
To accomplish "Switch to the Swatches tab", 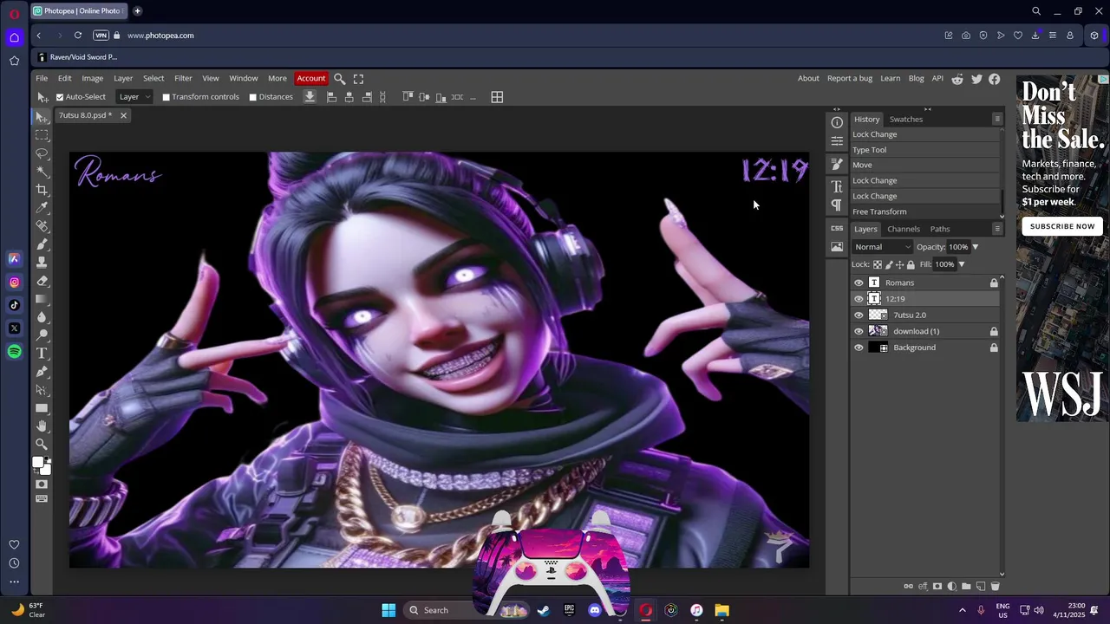I will [905, 119].
